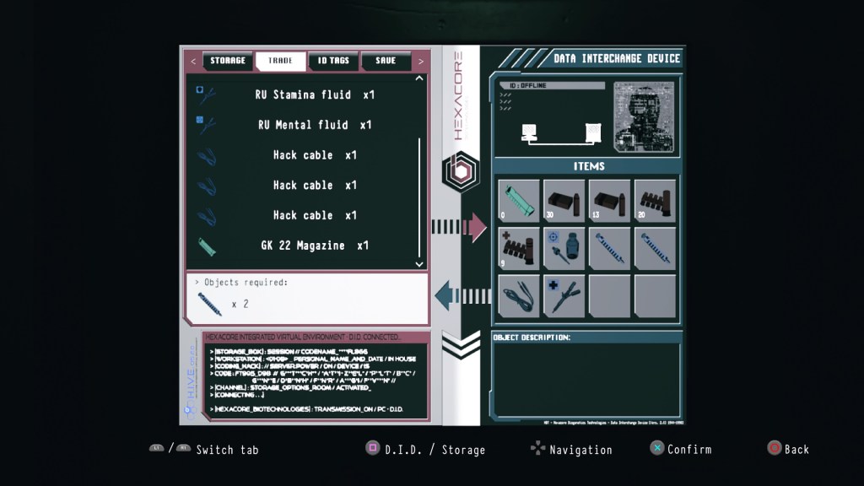Click the required syringe object icon
Image resolution: width=864 pixels, height=486 pixels.
point(209,304)
